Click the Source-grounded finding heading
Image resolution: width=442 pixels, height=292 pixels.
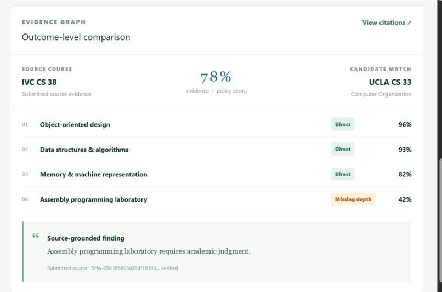[x=86, y=238]
